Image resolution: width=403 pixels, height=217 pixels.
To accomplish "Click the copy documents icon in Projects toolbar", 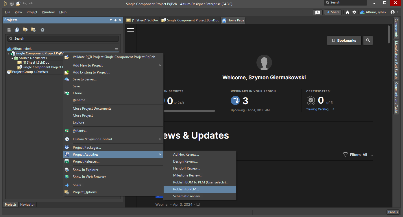I will point(17,30).
